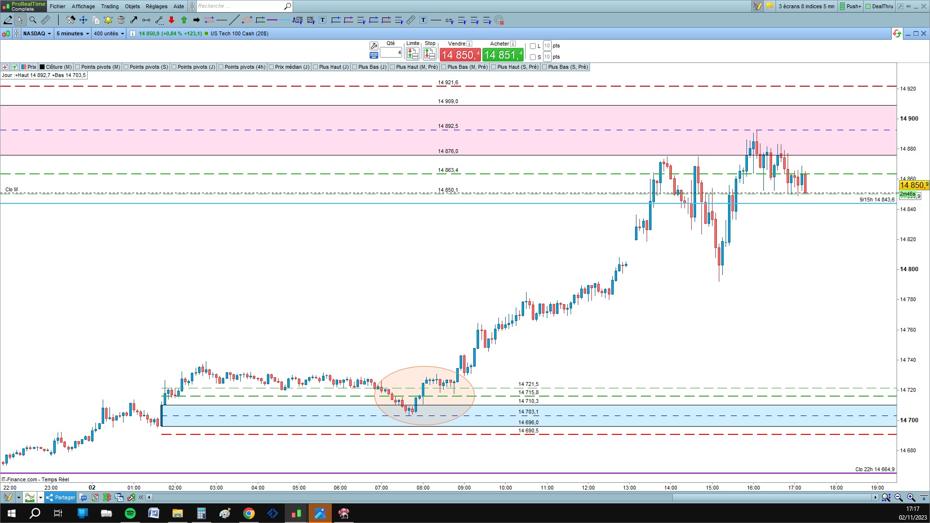The width and height of the screenshot is (930, 523).
Task: Toggle the L points checkbox
Action: point(533,46)
